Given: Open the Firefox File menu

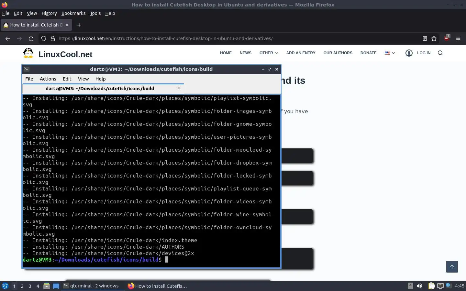Looking at the screenshot, I should tap(6, 13).
